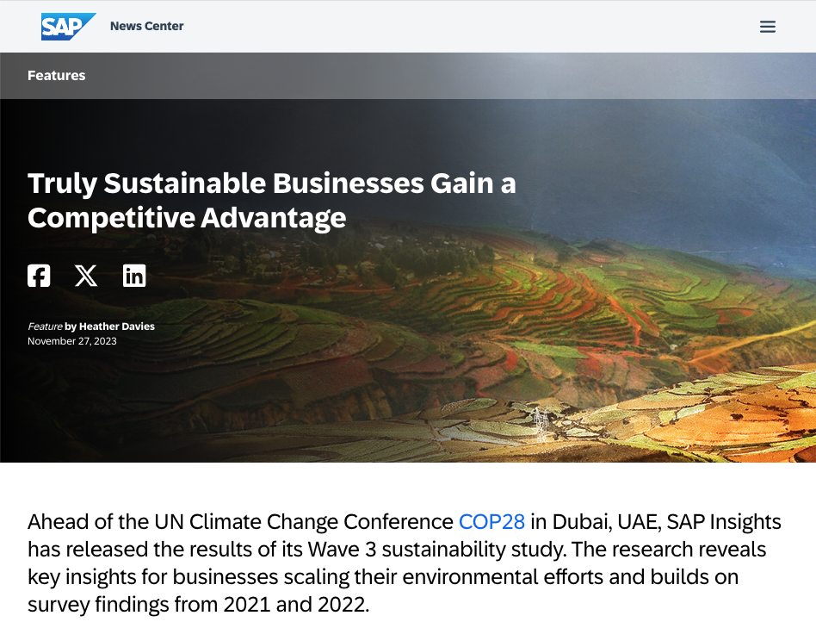Image resolution: width=816 pixels, height=628 pixels.
Task: Select the Facebook share icon
Action: tap(39, 276)
